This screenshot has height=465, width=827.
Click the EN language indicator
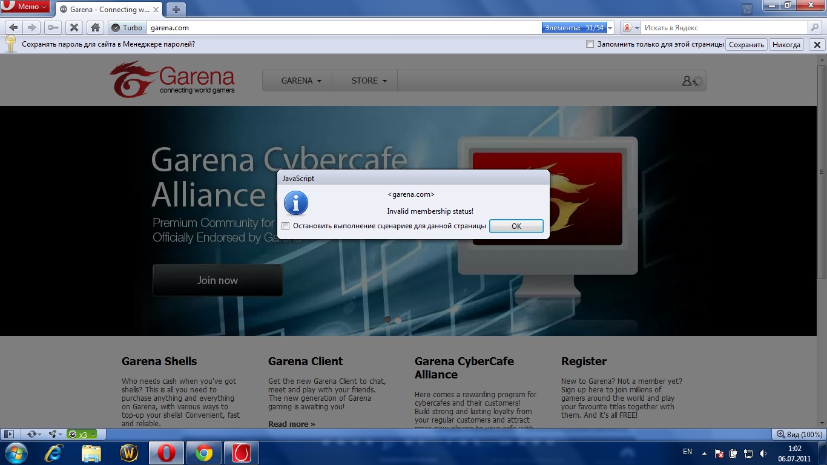(687, 452)
